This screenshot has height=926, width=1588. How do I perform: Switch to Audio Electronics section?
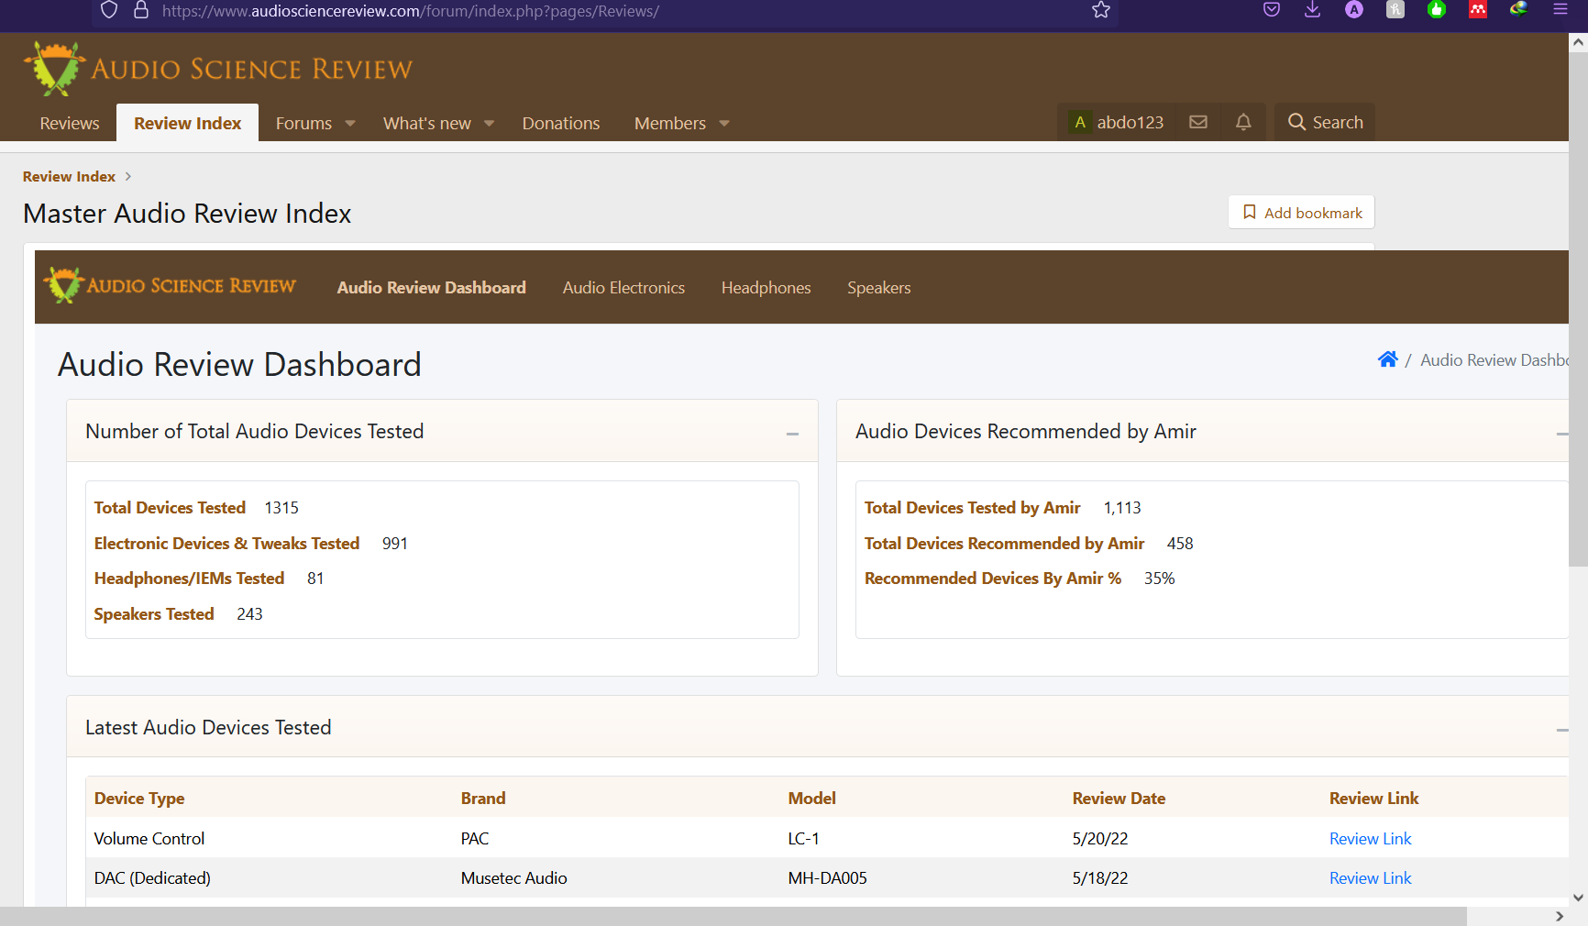tap(623, 287)
